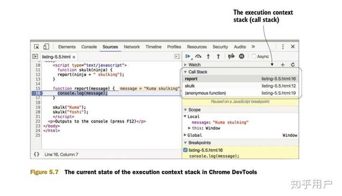Expand the Watch section
This screenshot has width=342, height=196.
(x=186, y=64)
